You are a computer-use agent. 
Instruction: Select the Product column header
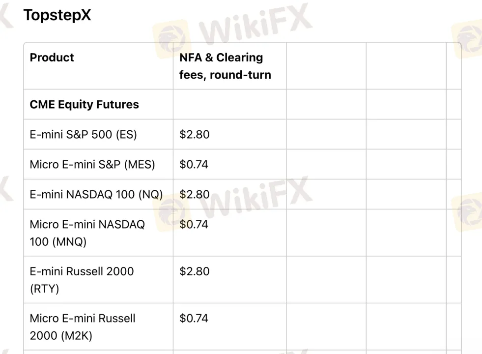(52, 58)
